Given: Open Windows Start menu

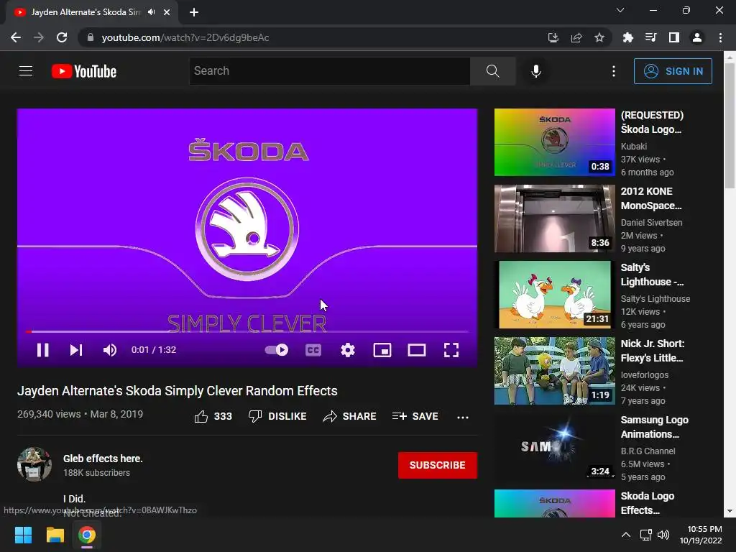Looking at the screenshot, I should (24, 535).
